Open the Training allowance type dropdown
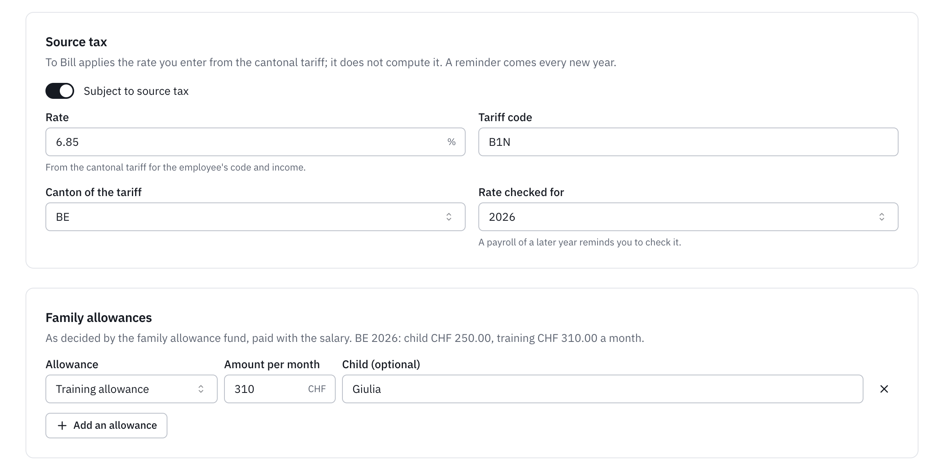This screenshot has width=944, height=475. (131, 389)
